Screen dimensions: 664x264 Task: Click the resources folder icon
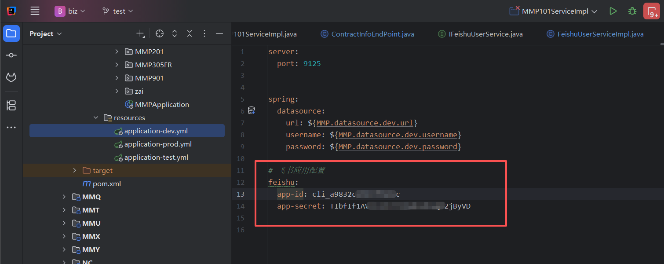pyautogui.click(x=108, y=117)
